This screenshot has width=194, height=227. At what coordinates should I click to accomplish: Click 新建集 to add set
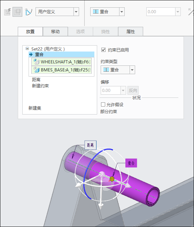point(35,108)
